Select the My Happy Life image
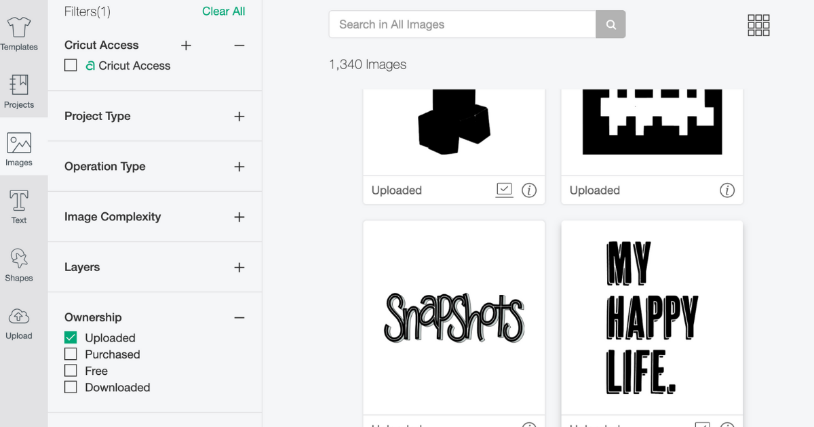This screenshot has width=814, height=427. click(652, 319)
